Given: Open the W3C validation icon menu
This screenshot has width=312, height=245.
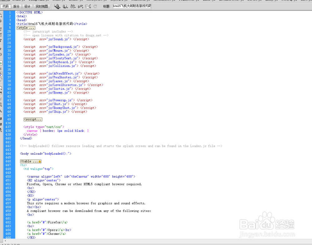Looking at the screenshot, I should [80, 6].
